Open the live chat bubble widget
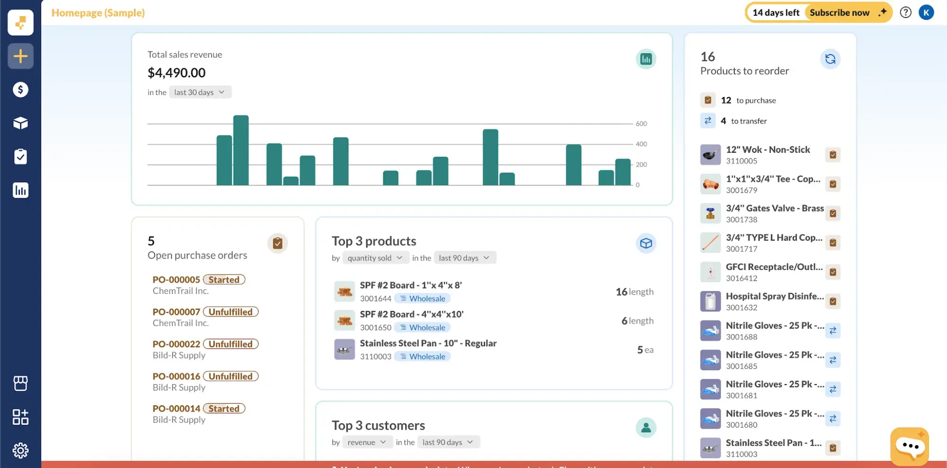Screen dimensions: 947x468 tap(909, 446)
